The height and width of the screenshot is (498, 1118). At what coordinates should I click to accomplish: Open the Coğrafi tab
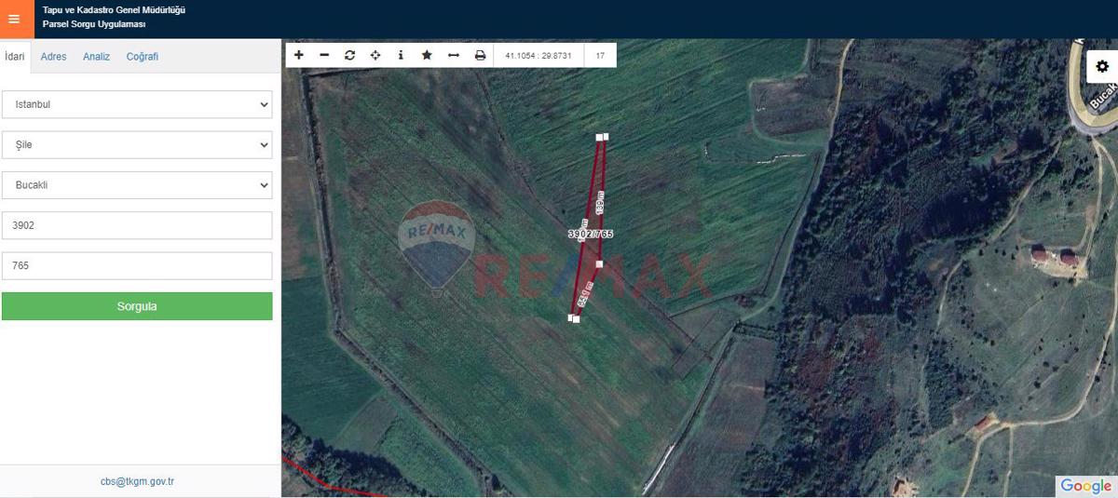tap(143, 57)
